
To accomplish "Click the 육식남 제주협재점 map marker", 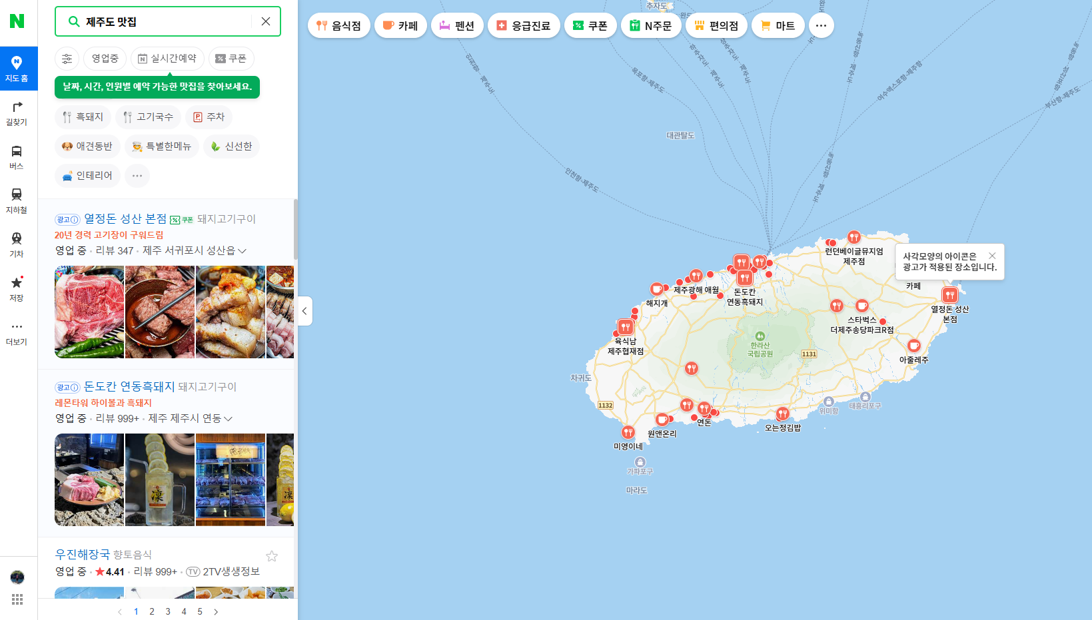I will pyautogui.click(x=625, y=327).
